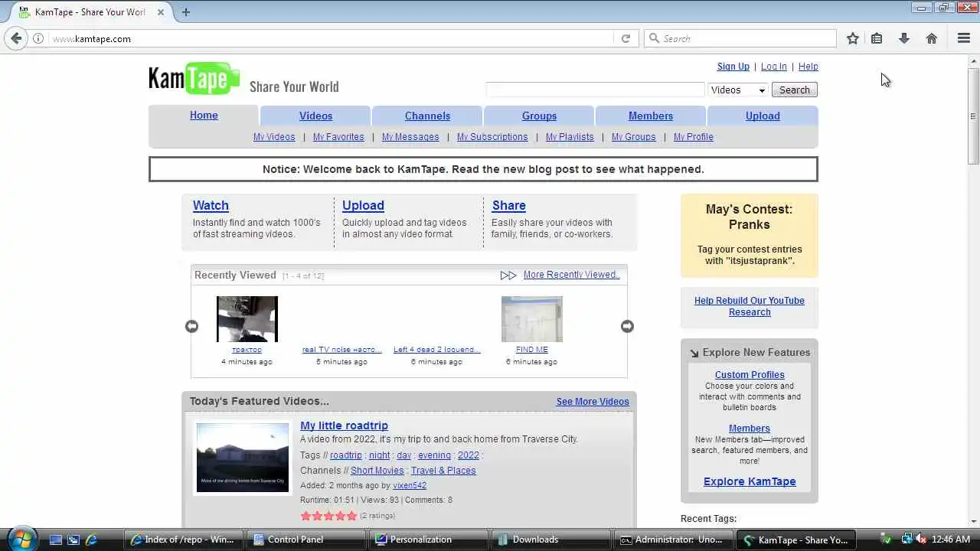
Task: Open My Groups
Action: pos(634,137)
